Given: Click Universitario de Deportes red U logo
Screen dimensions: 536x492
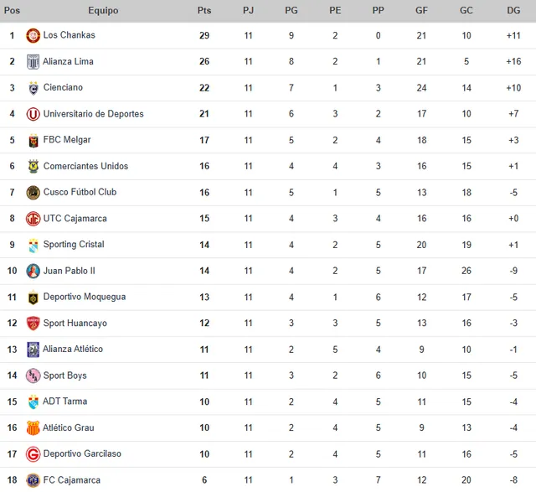Looking at the screenshot, I should tap(33, 114).
